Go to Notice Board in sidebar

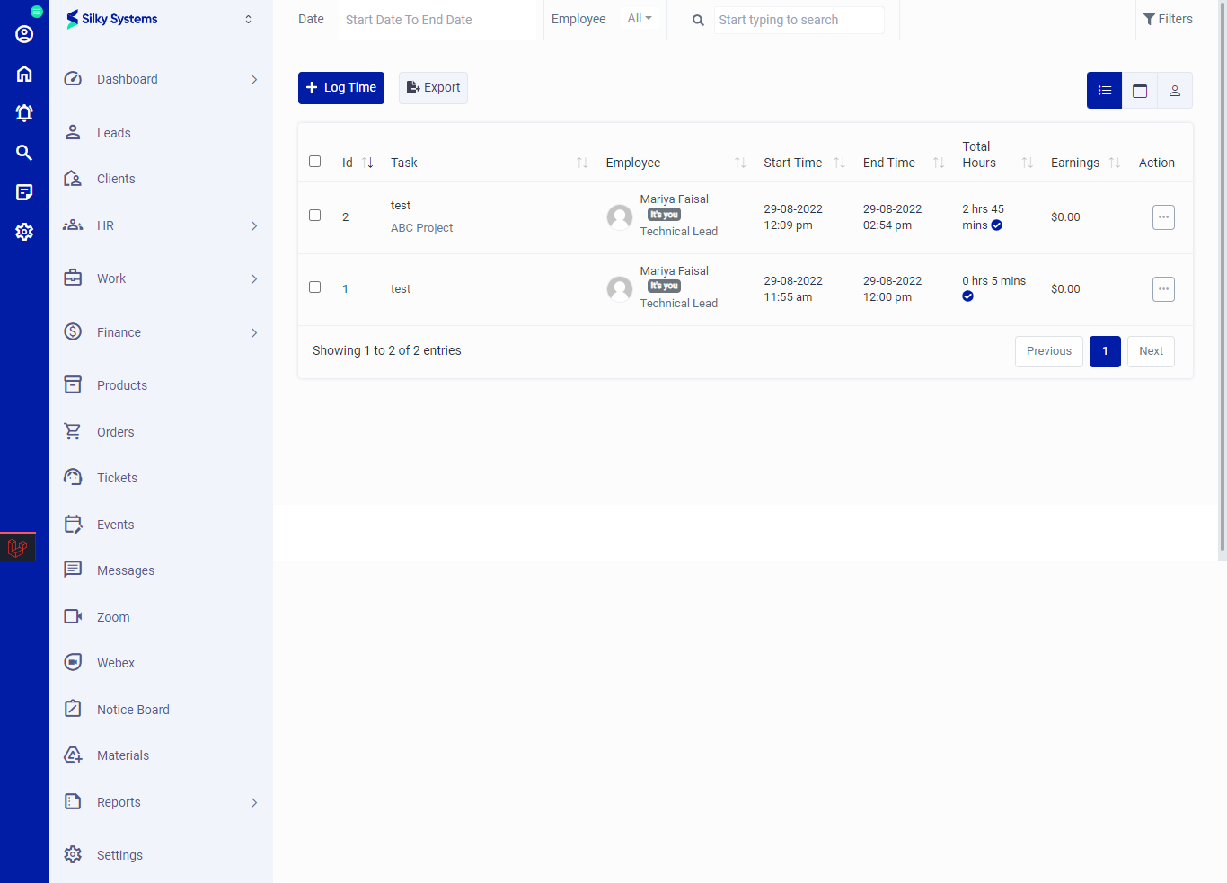[x=133, y=710]
